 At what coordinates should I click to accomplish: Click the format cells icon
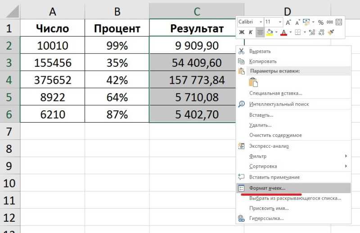(241, 188)
